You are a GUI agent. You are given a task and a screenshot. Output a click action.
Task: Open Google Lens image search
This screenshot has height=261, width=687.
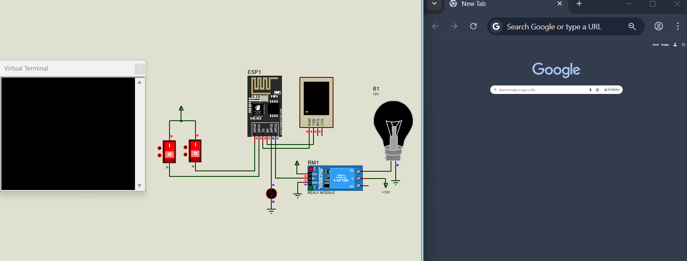pos(597,90)
